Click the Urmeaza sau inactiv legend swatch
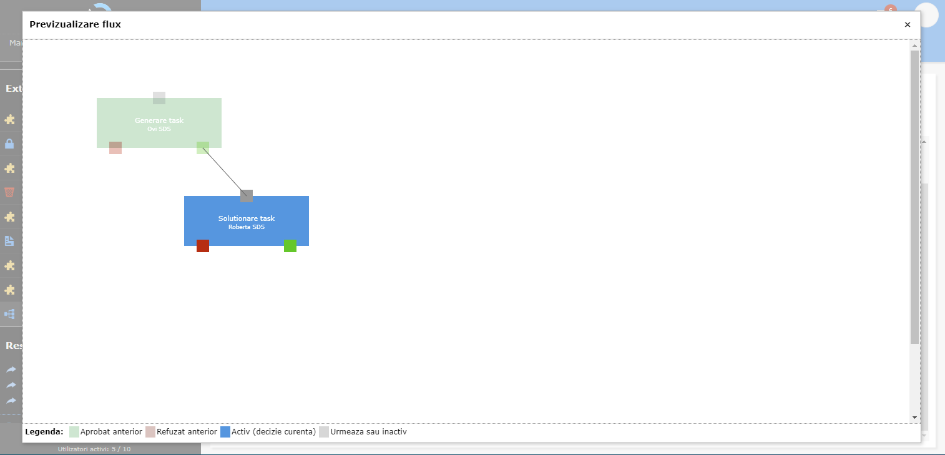The width and height of the screenshot is (945, 455). click(x=324, y=432)
